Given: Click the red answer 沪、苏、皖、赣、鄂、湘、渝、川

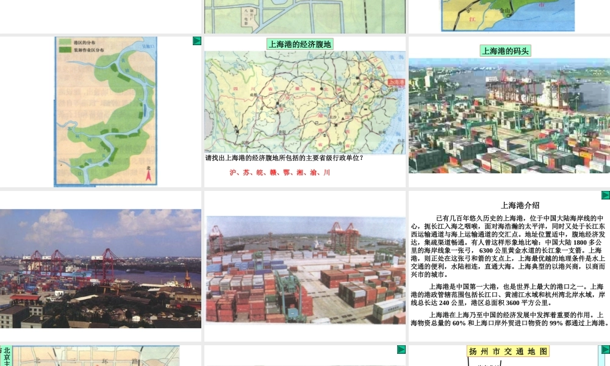Looking at the screenshot, I should [280, 172].
